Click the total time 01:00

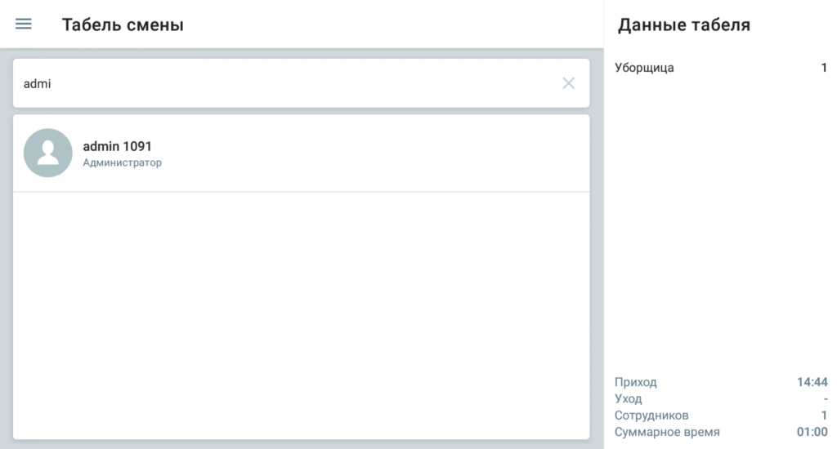coord(812,432)
